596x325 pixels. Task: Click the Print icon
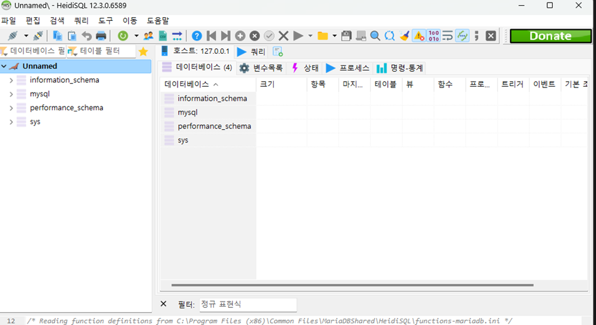101,35
